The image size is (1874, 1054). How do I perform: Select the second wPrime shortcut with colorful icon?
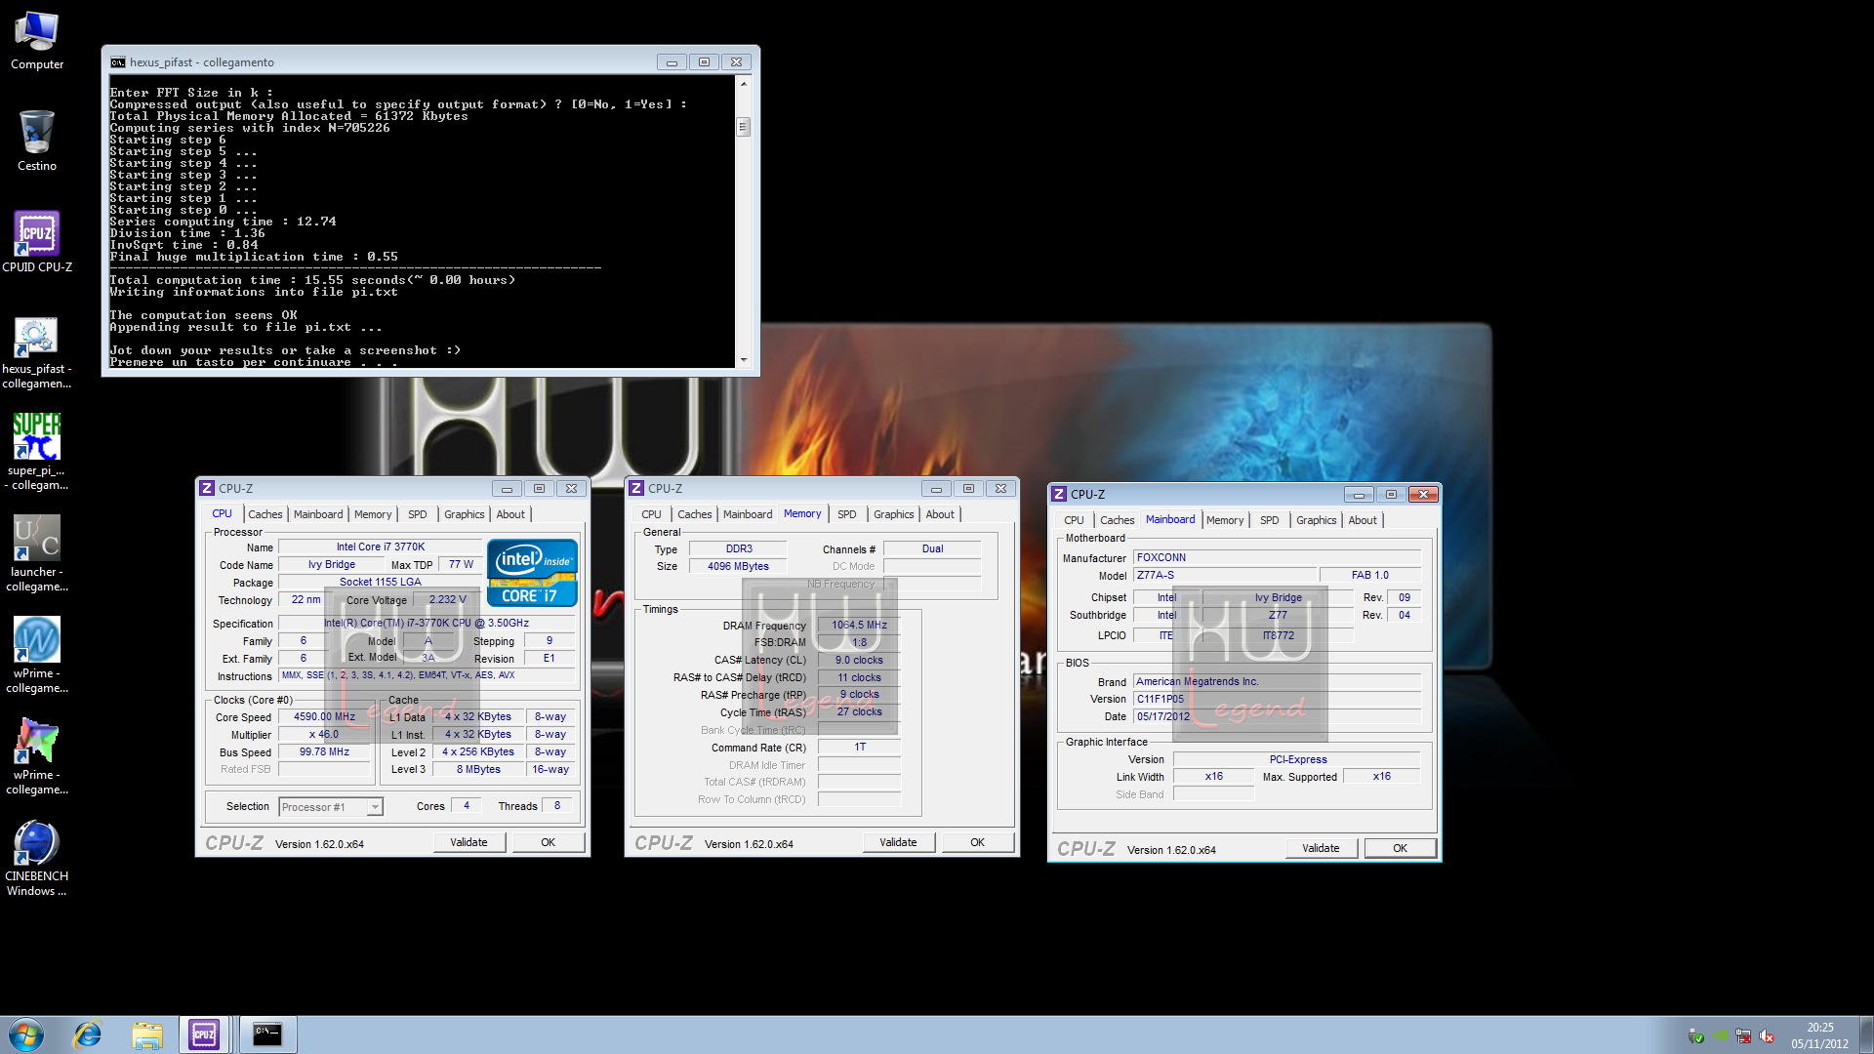click(37, 755)
